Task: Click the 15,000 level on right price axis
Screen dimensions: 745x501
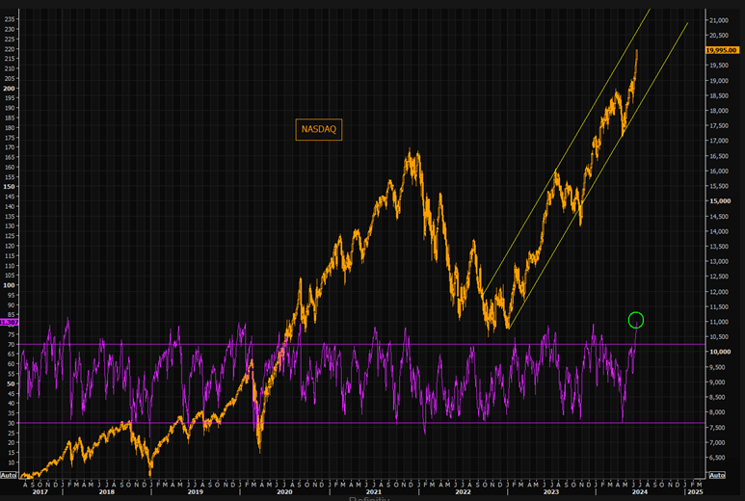Action: pyautogui.click(x=721, y=201)
